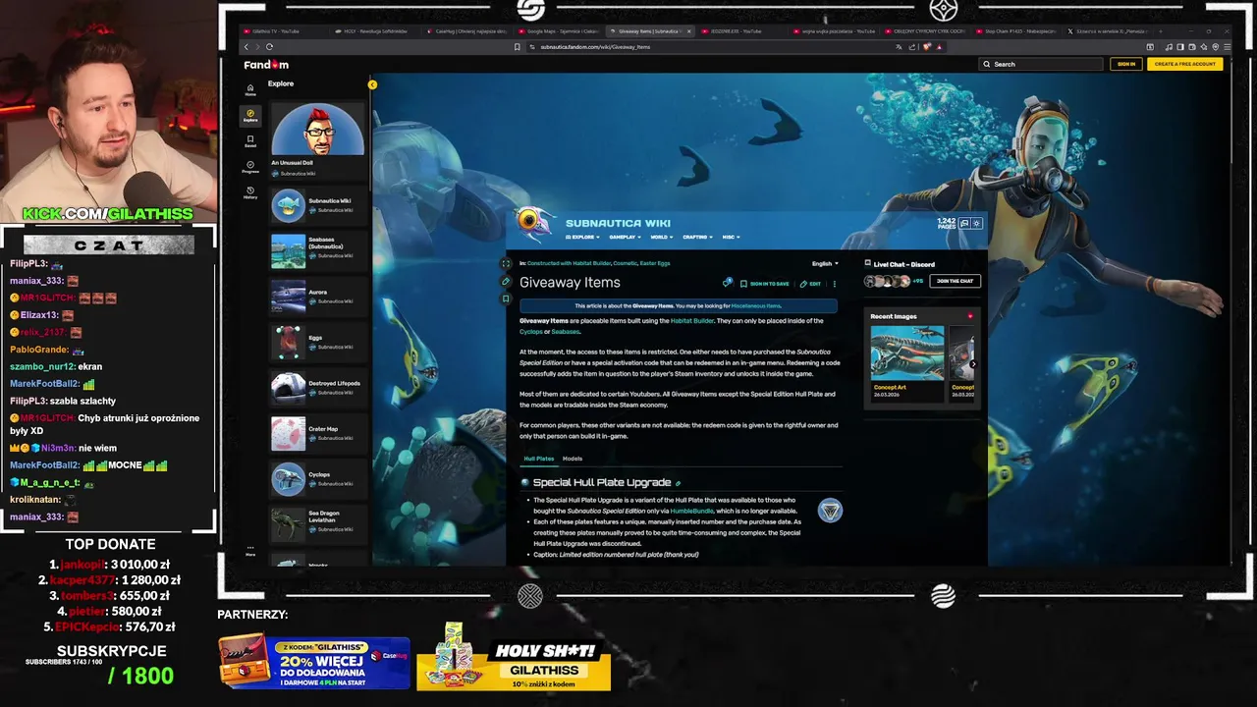Open An Unusual Doll card

[x=318, y=140]
